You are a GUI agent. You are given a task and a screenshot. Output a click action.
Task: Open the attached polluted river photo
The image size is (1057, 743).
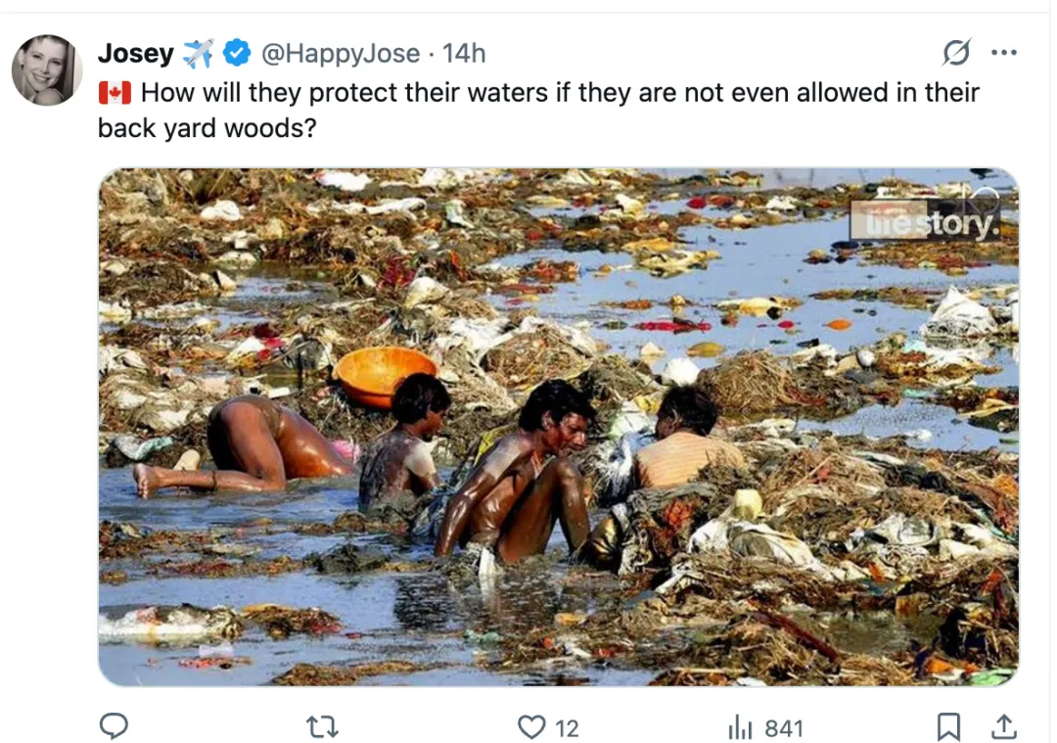point(558,427)
